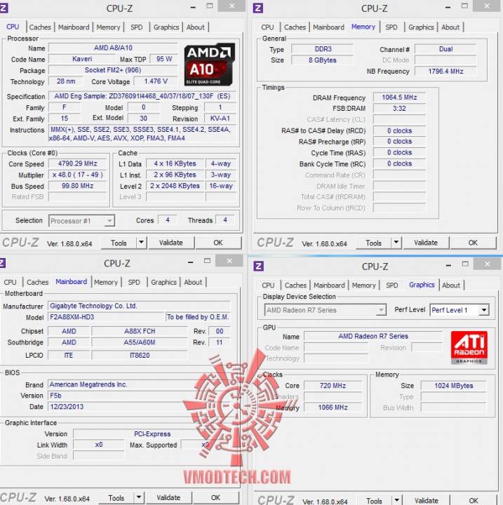The image size is (503, 505).
Task: Click the Package value Socket FM2+ (906)
Action: [113, 70]
